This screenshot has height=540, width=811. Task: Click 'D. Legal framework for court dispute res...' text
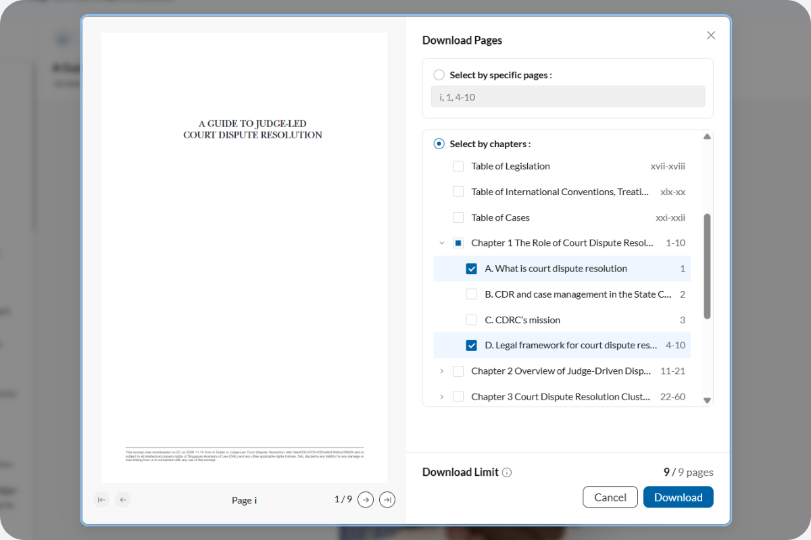click(571, 346)
